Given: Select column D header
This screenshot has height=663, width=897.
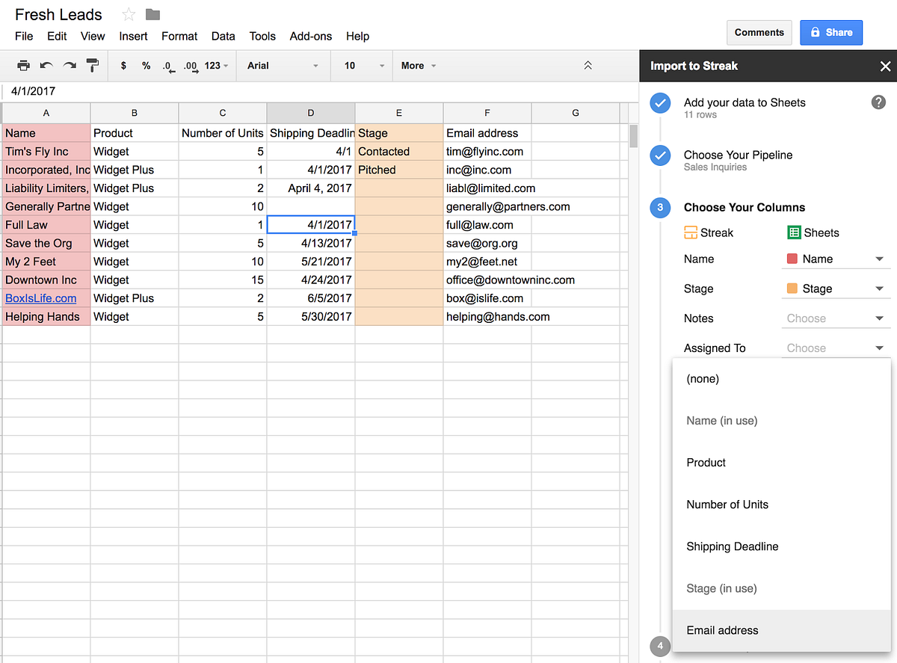Looking at the screenshot, I should coord(311,113).
